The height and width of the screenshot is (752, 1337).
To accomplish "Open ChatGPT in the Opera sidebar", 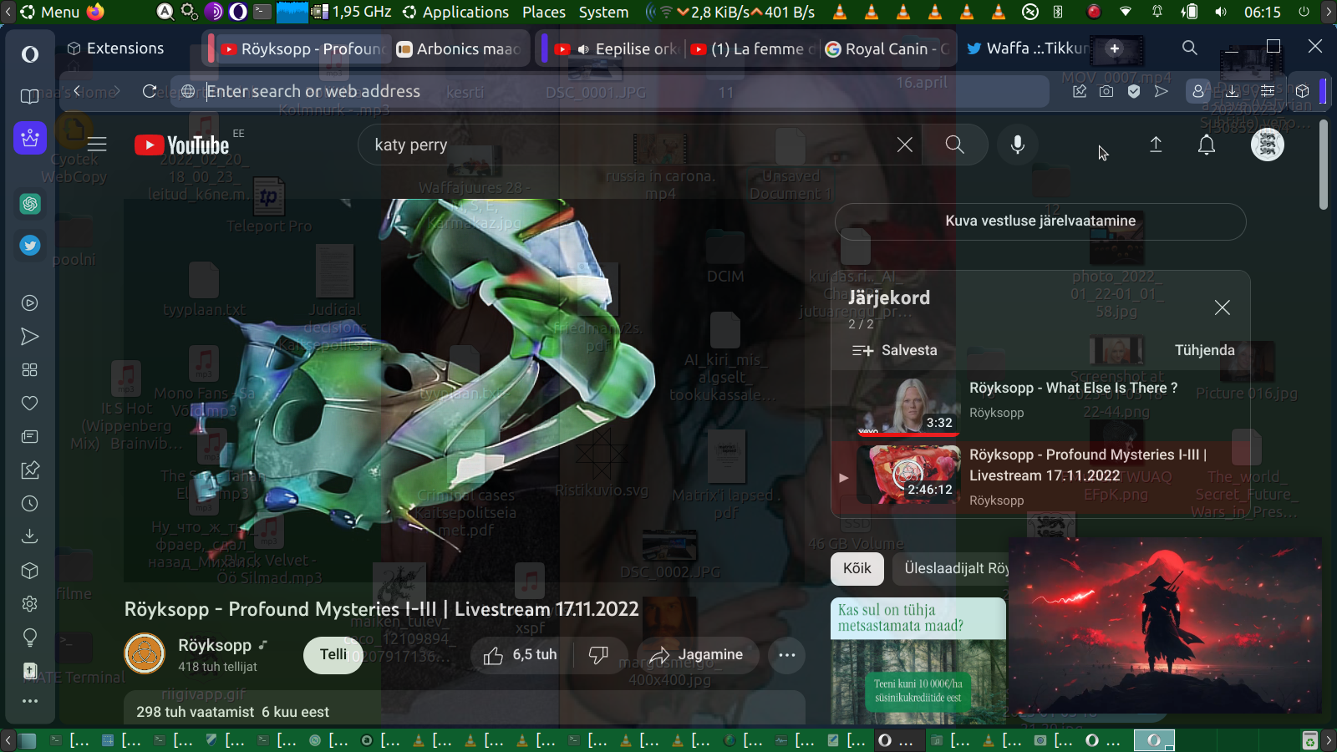I will click(x=30, y=203).
